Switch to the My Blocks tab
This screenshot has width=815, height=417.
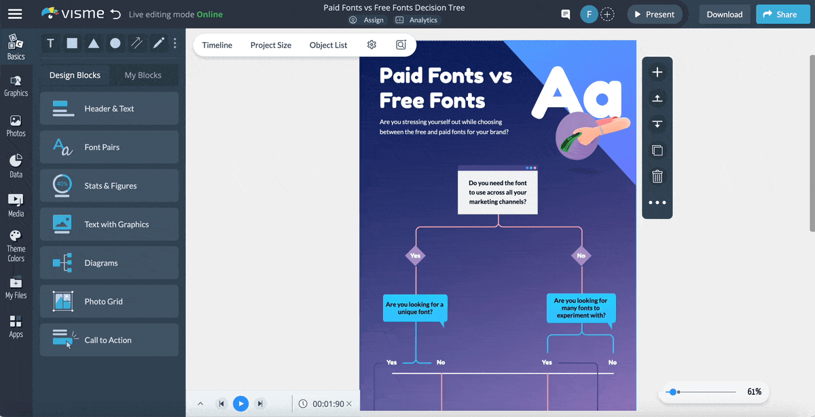coord(143,75)
